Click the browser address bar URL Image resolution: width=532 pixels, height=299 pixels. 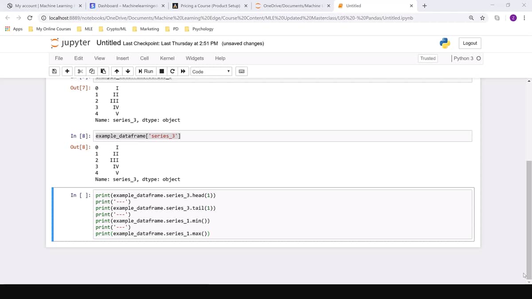point(231,18)
